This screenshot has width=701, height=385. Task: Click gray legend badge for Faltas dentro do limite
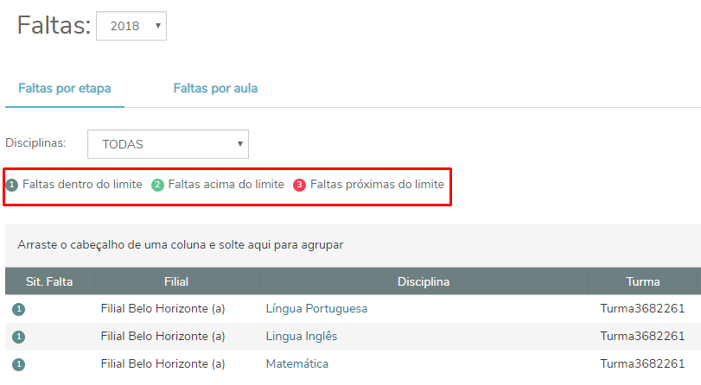(x=11, y=185)
